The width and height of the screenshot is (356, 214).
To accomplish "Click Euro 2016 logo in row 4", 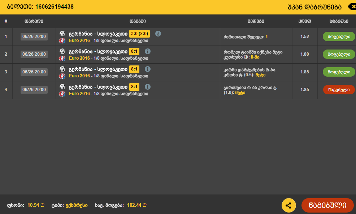I will click(62, 94).
